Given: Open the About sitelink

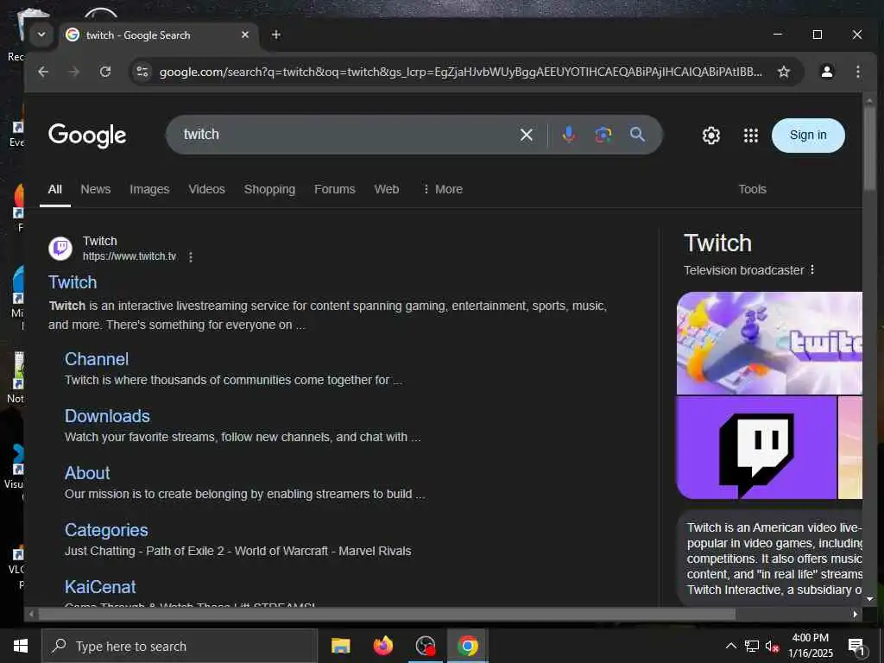Looking at the screenshot, I should pos(87,473).
